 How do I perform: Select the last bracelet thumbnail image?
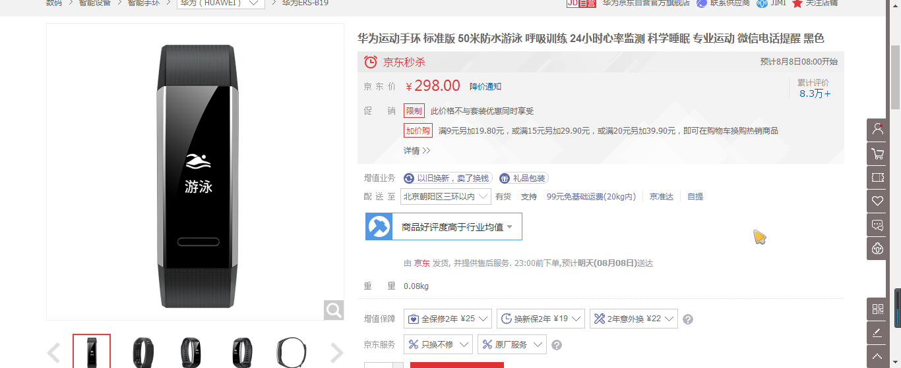291,352
